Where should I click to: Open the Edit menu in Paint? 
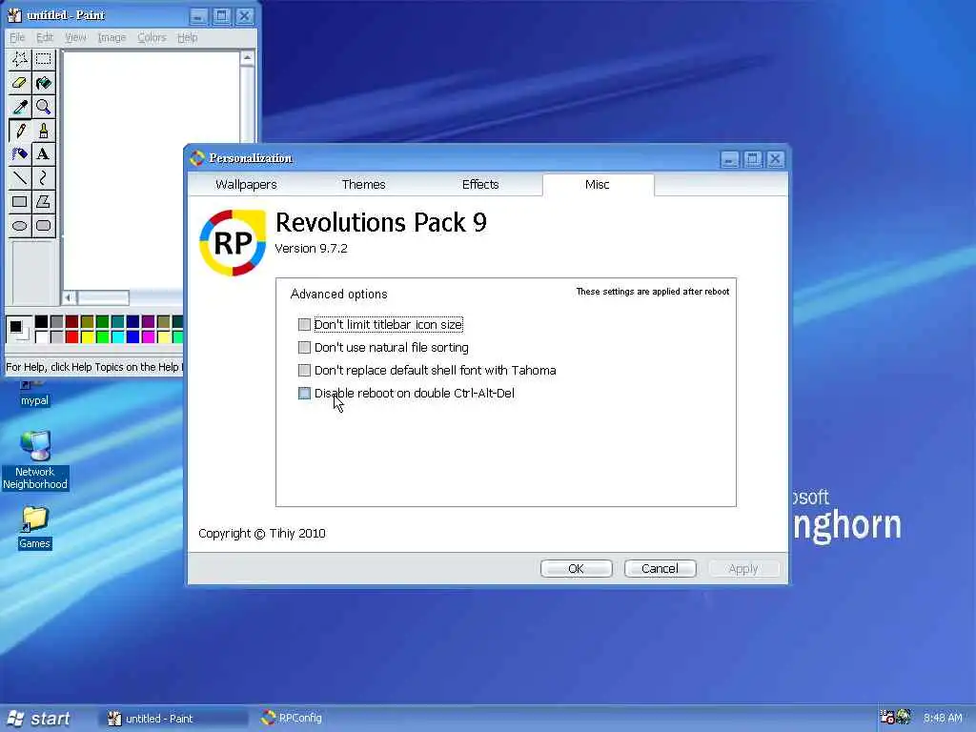(x=45, y=37)
